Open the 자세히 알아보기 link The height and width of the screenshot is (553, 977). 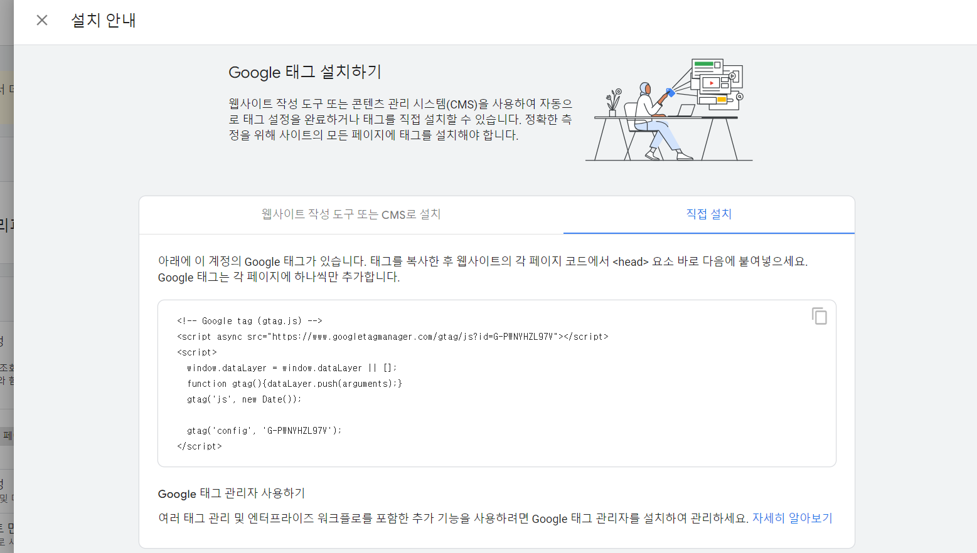[792, 518]
